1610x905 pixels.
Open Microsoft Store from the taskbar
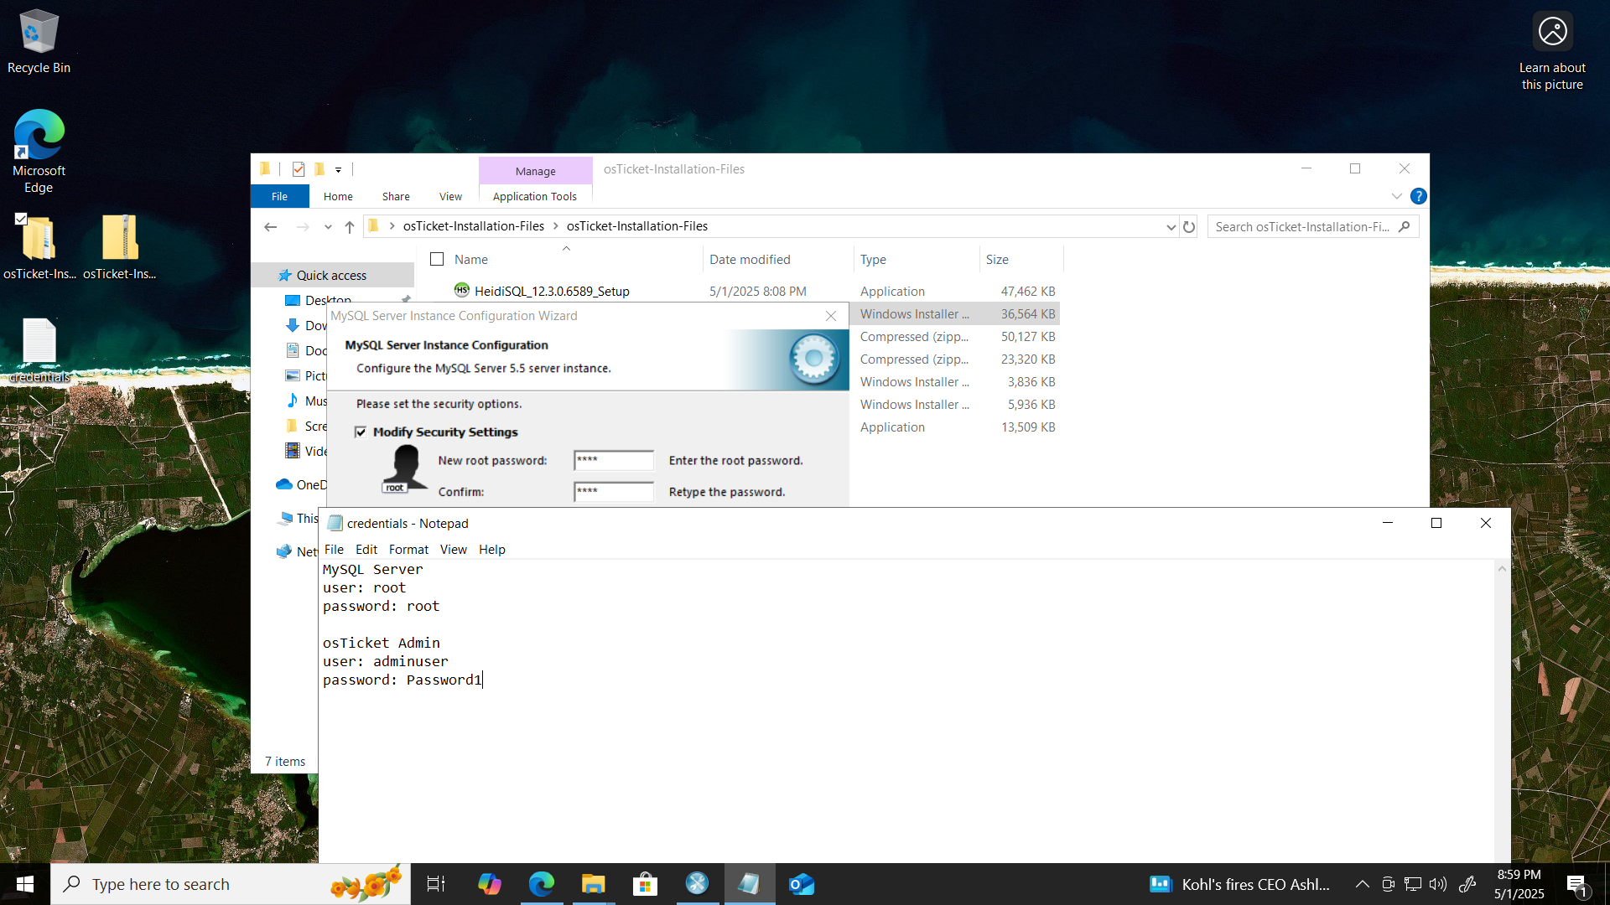645,884
